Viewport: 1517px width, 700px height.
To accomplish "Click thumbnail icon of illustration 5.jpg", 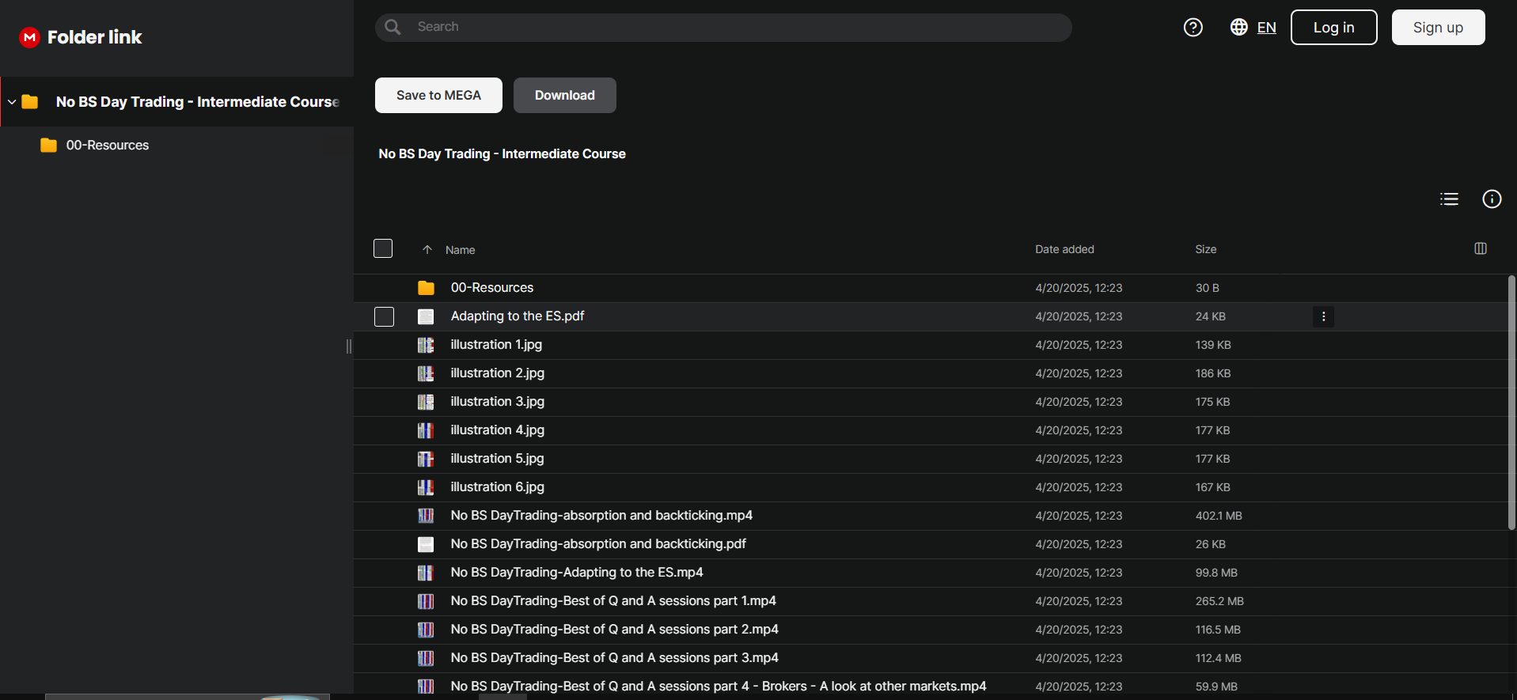I will point(426,459).
